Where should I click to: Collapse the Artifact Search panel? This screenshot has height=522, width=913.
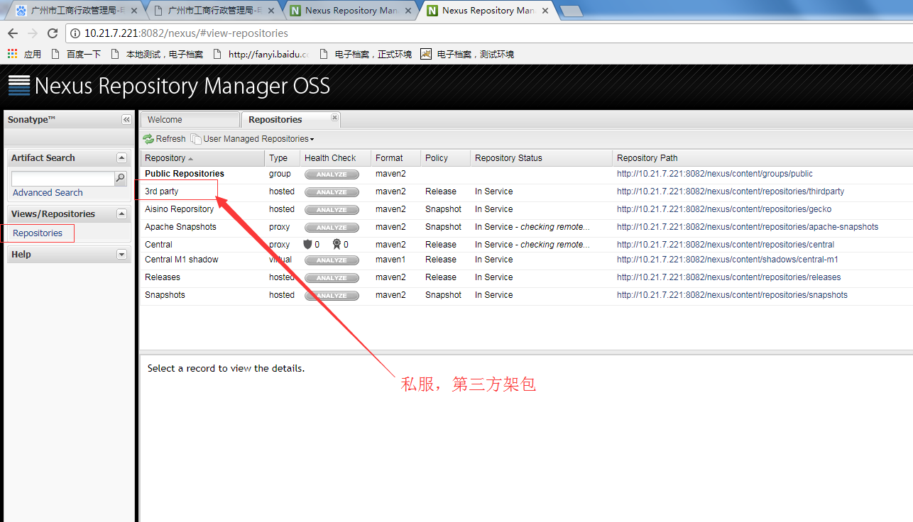(121, 158)
